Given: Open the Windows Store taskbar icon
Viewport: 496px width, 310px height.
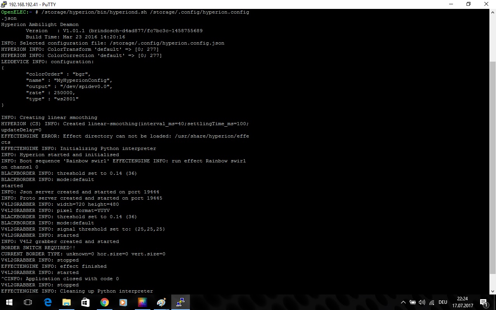Looking at the screenshot, I should tap(85, 302).
